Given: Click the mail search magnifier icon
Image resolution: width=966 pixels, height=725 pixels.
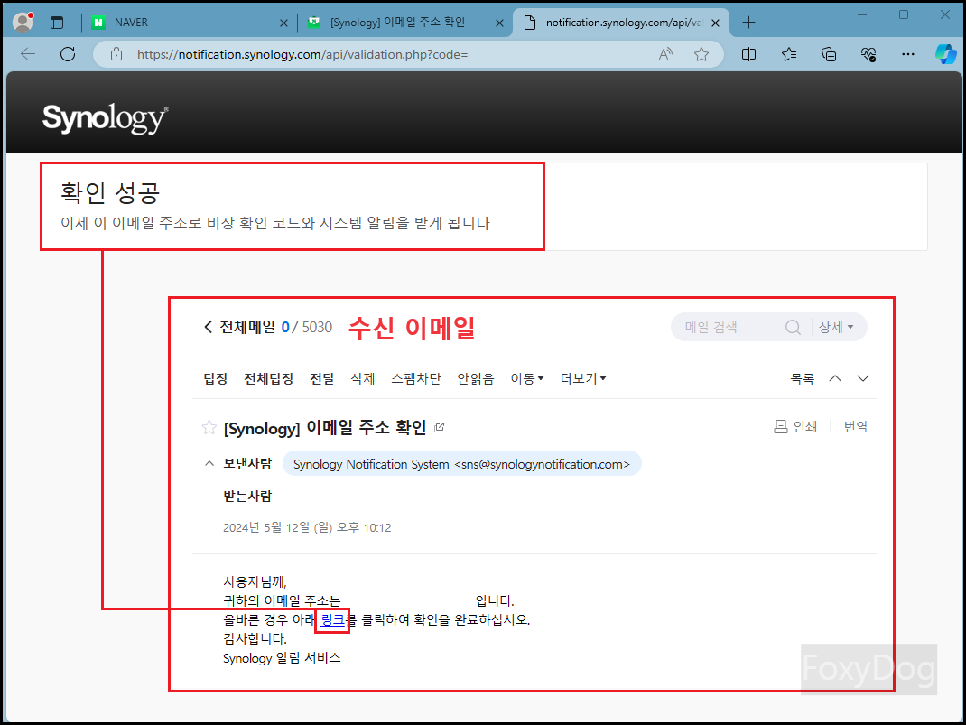Looking at the screenshot, I should click(793, 327).
